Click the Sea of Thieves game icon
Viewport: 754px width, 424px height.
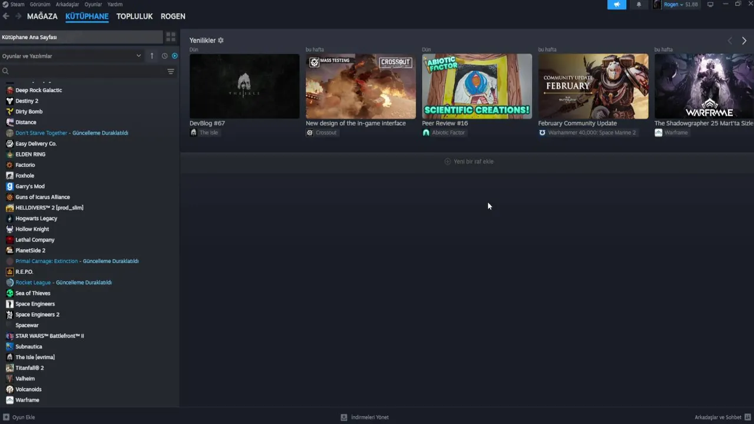9,293
